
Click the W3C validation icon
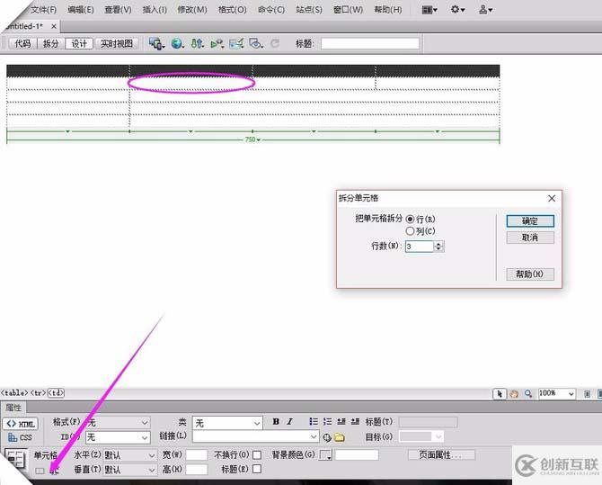(x=217, y=43)
